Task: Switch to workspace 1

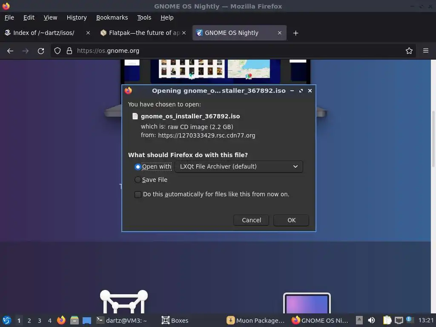Action: pos(19,321)
